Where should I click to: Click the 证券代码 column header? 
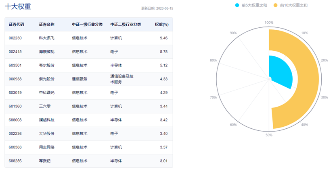click(17, 25)
